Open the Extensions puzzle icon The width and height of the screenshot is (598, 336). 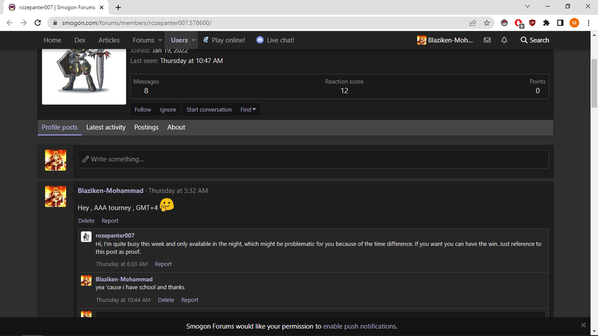click(x=546, y=23)
